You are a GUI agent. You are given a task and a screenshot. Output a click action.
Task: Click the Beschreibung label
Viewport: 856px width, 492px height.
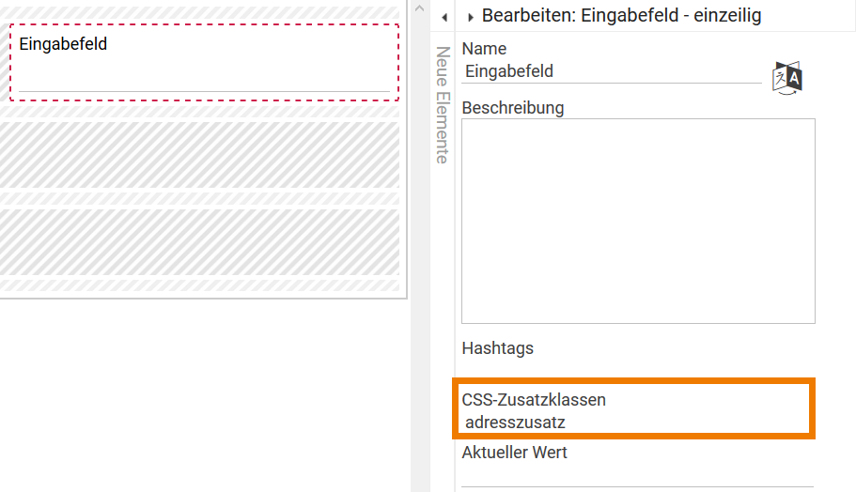pos(513,108)
